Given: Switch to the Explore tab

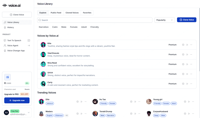Looking at the screenshot, I should (x=43, y=13).
